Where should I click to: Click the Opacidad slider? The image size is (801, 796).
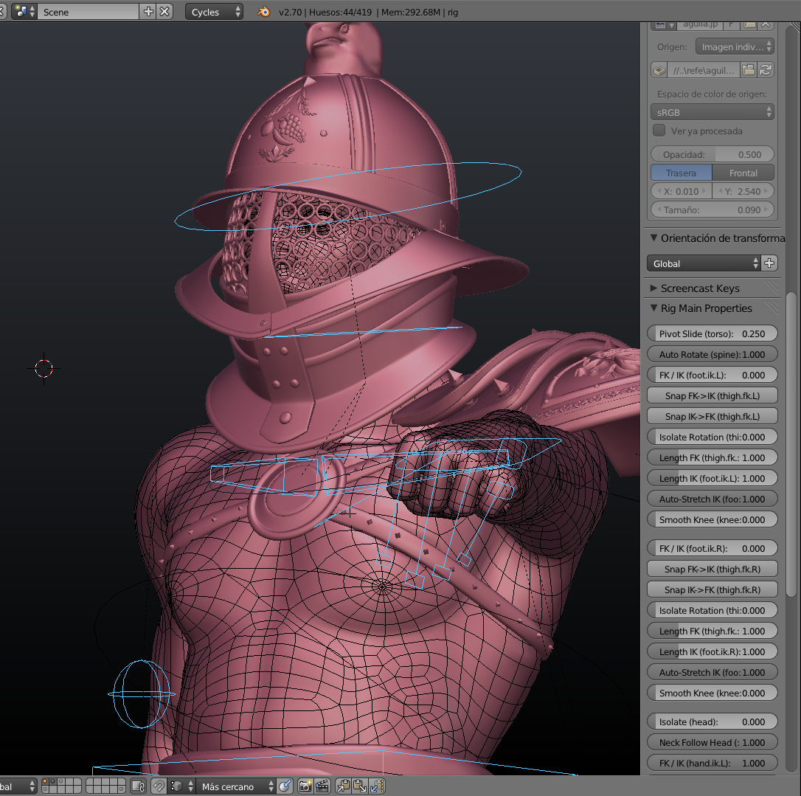click(712, 154)
